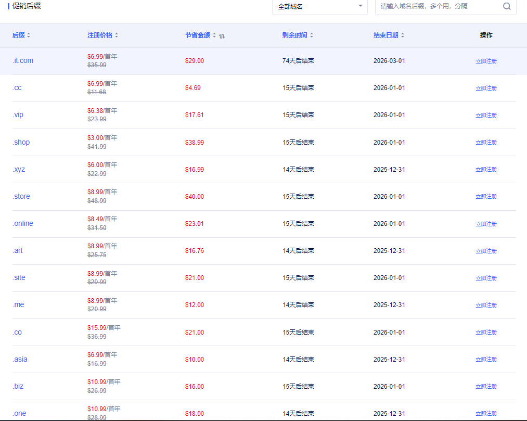Click 立即注册 on the .it.com row
Image resolution: width=527 pixels, height=421 pixels.
(486, 61)
